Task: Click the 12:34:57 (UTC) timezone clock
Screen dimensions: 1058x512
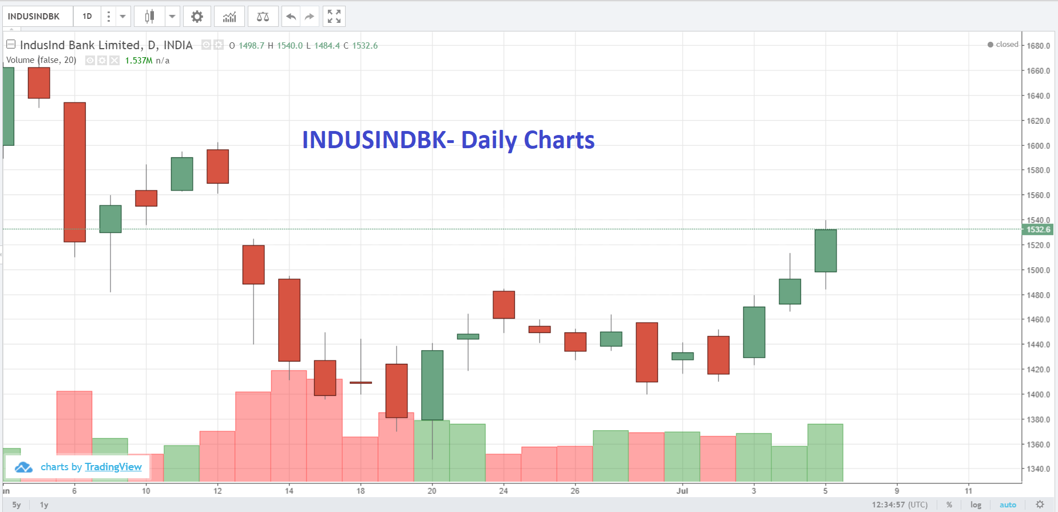Action: [900, 505]
